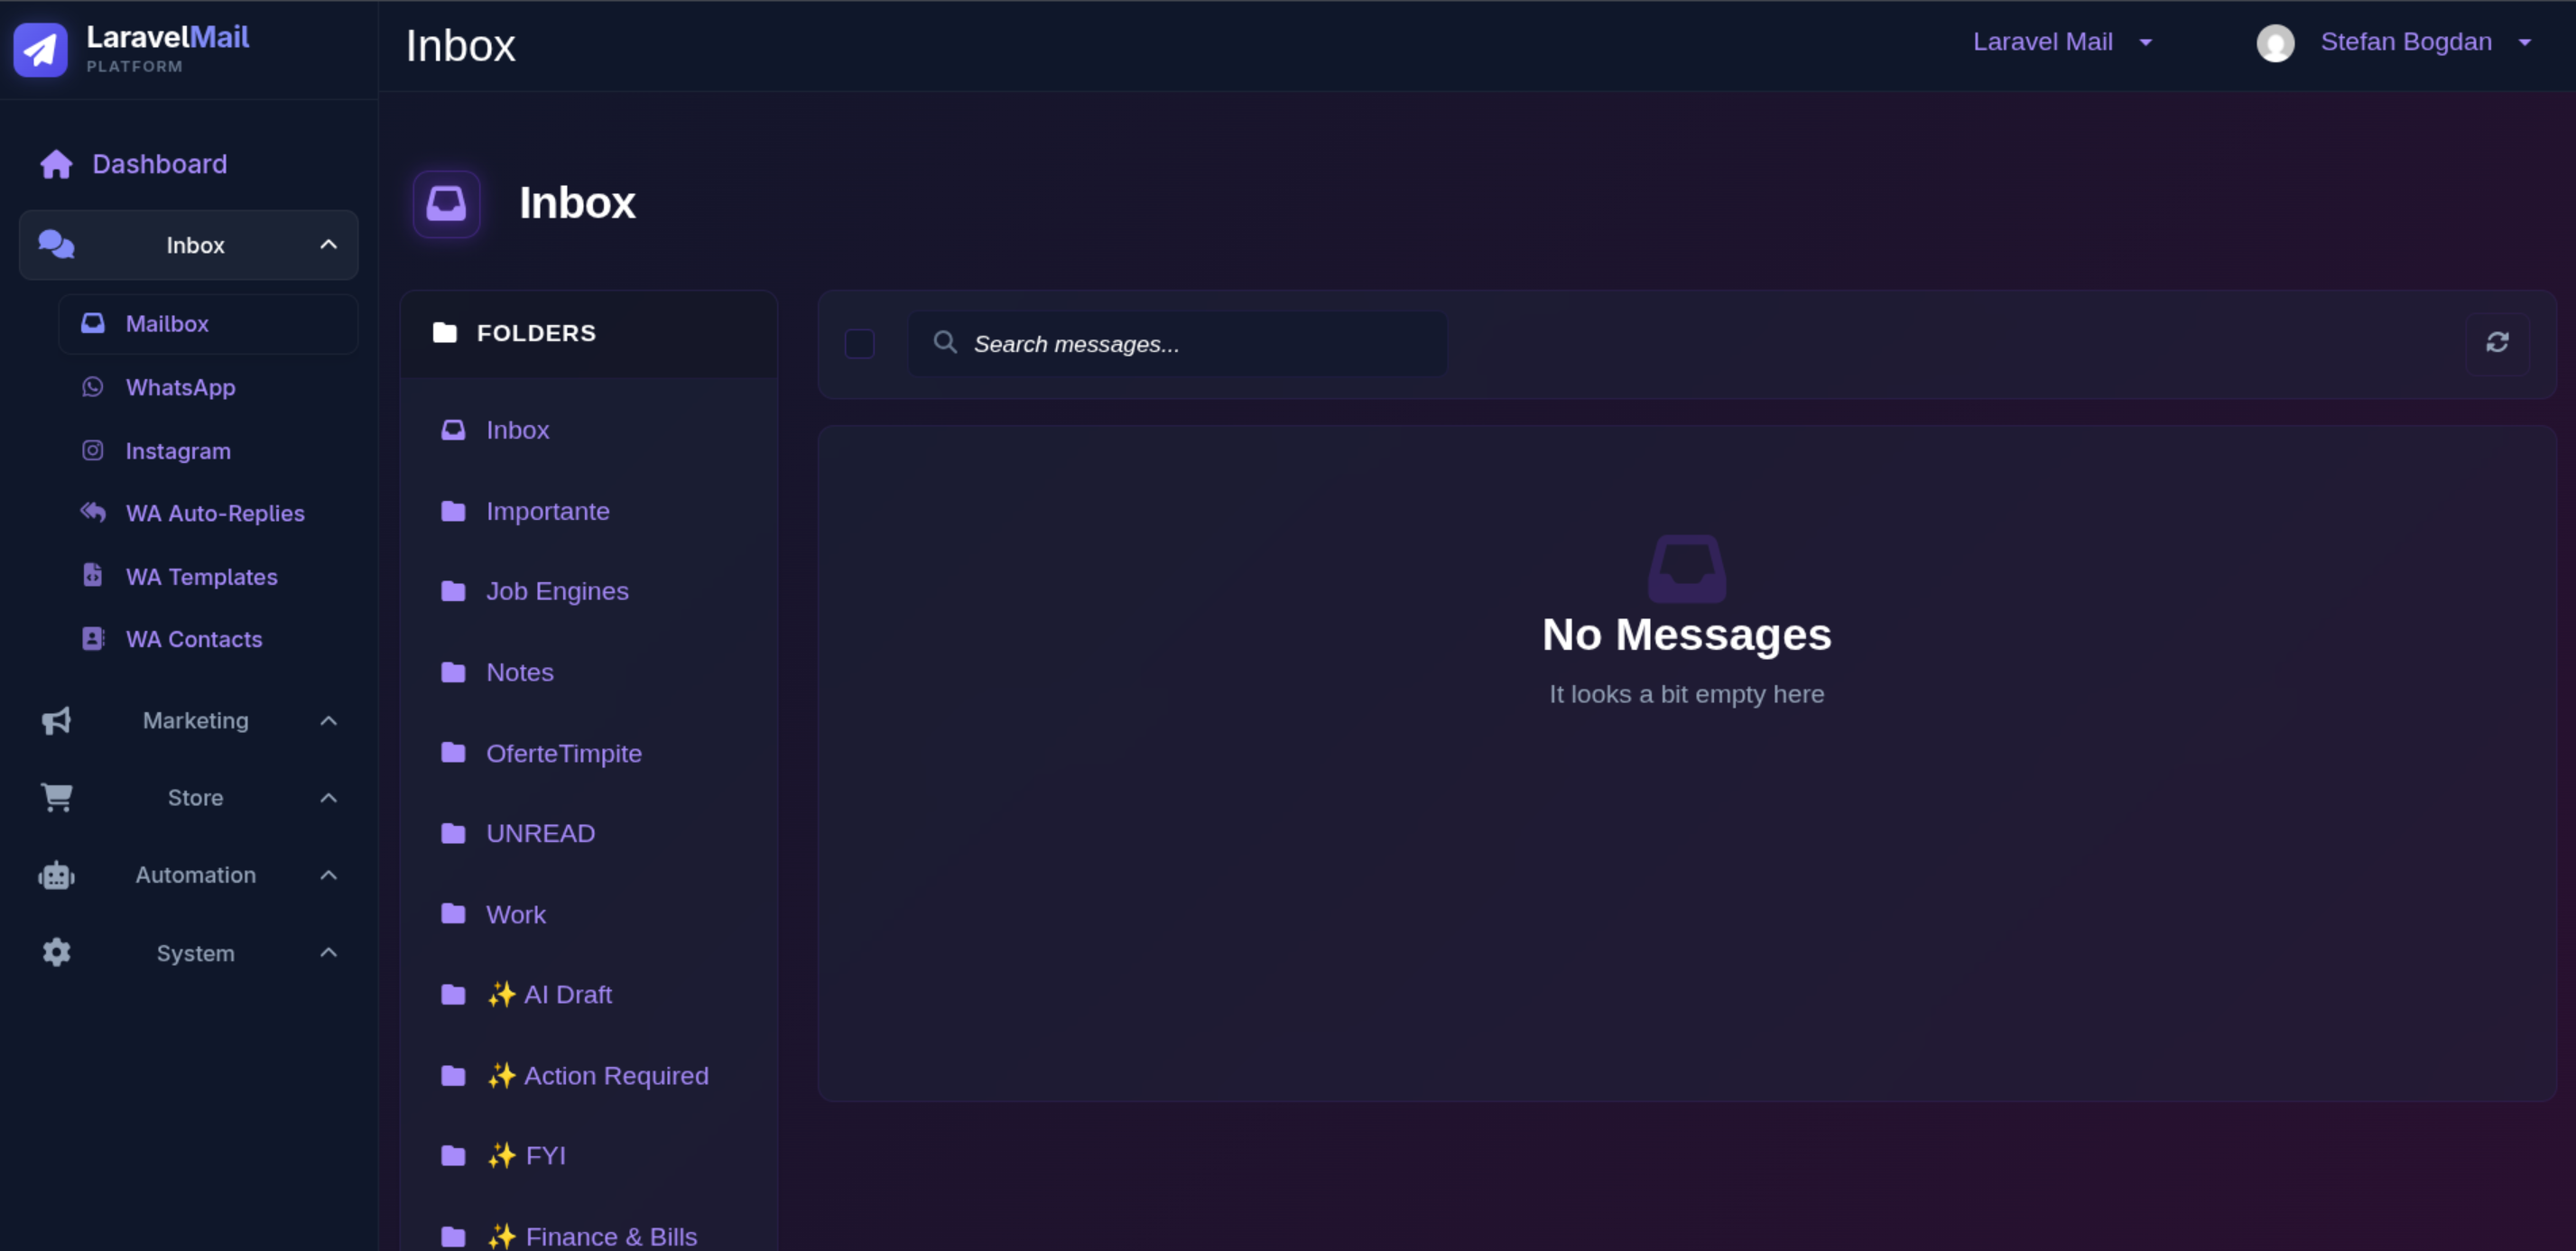Tick the select-all messages checkbox
Image resolution: width=2576 pixels, height=1251 pixels.
click(859, 343)
